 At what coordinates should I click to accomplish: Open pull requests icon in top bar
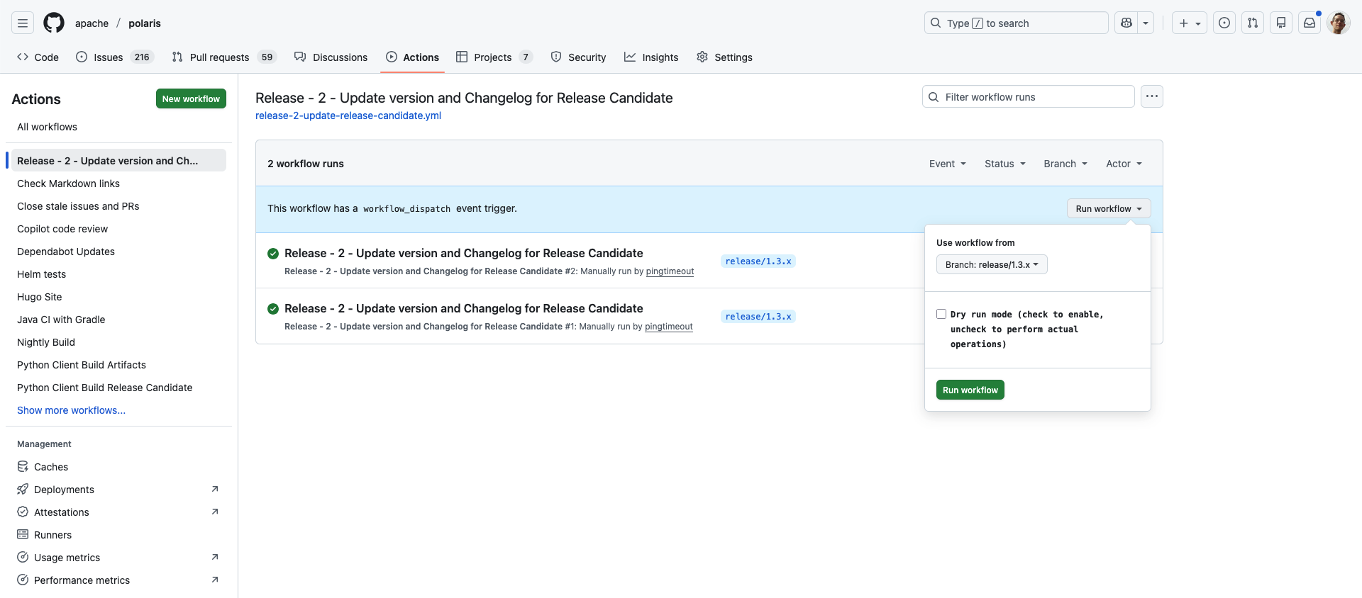click(x=1253, y=23)
